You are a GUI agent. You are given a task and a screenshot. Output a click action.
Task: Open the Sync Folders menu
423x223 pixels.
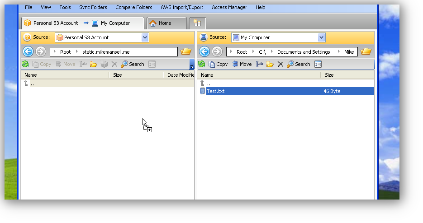click(93, 7)
